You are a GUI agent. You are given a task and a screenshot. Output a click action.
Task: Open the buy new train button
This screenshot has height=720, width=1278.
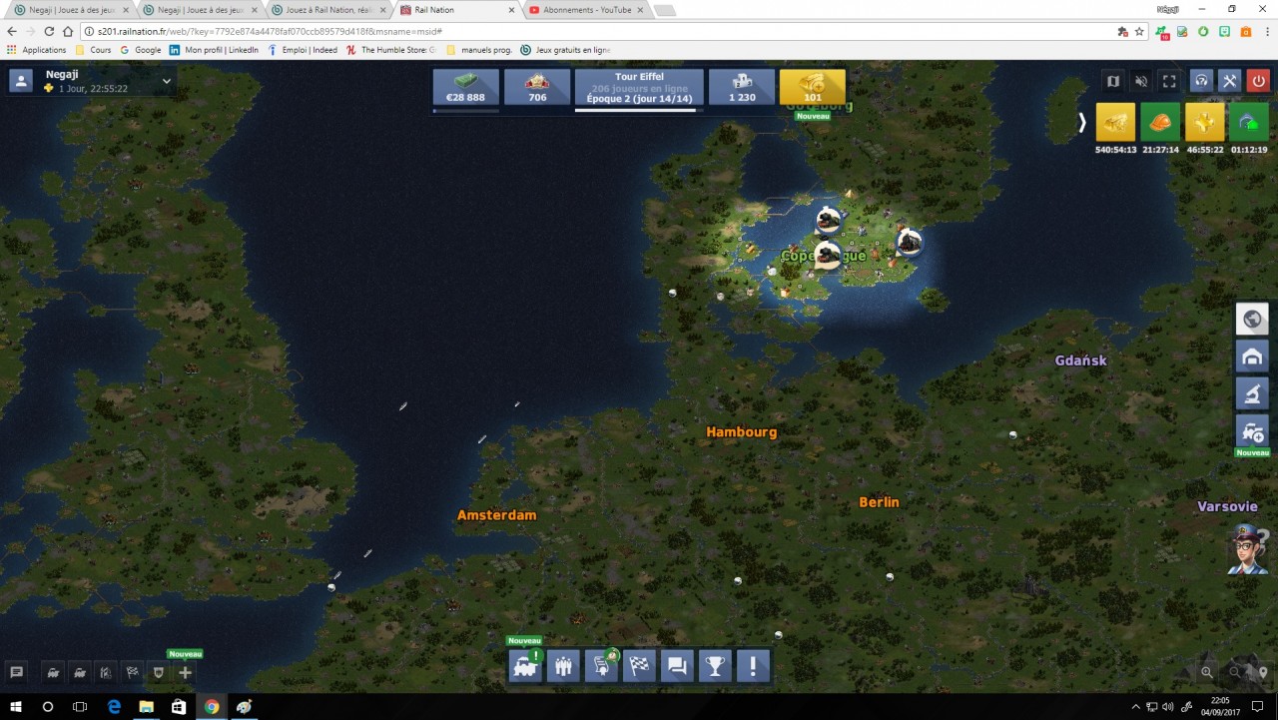1252,430
